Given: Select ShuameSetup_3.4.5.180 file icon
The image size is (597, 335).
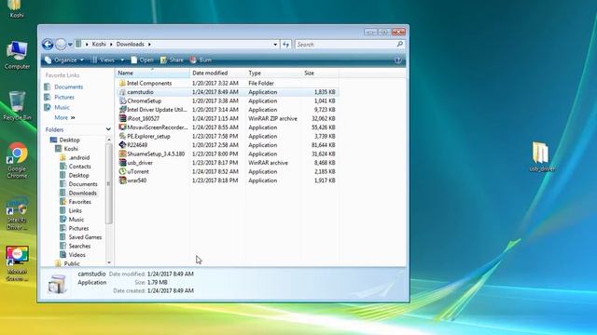Looking at the screenshot, I should (x=122, y=154).
